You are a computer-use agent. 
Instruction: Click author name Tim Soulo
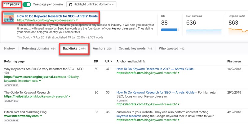point(24,38)
